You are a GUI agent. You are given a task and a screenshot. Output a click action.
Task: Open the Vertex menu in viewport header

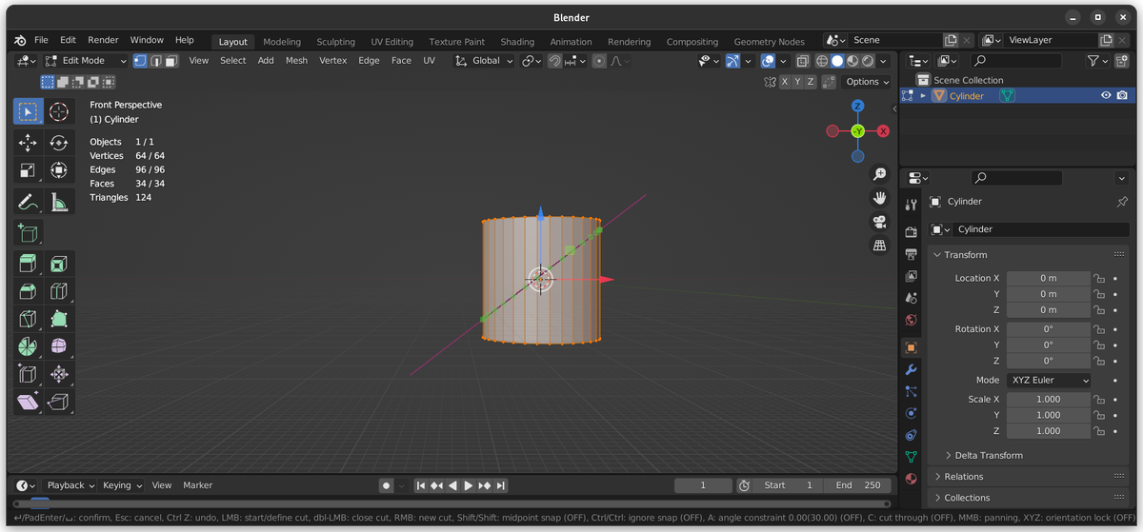[x=332, y=60]
